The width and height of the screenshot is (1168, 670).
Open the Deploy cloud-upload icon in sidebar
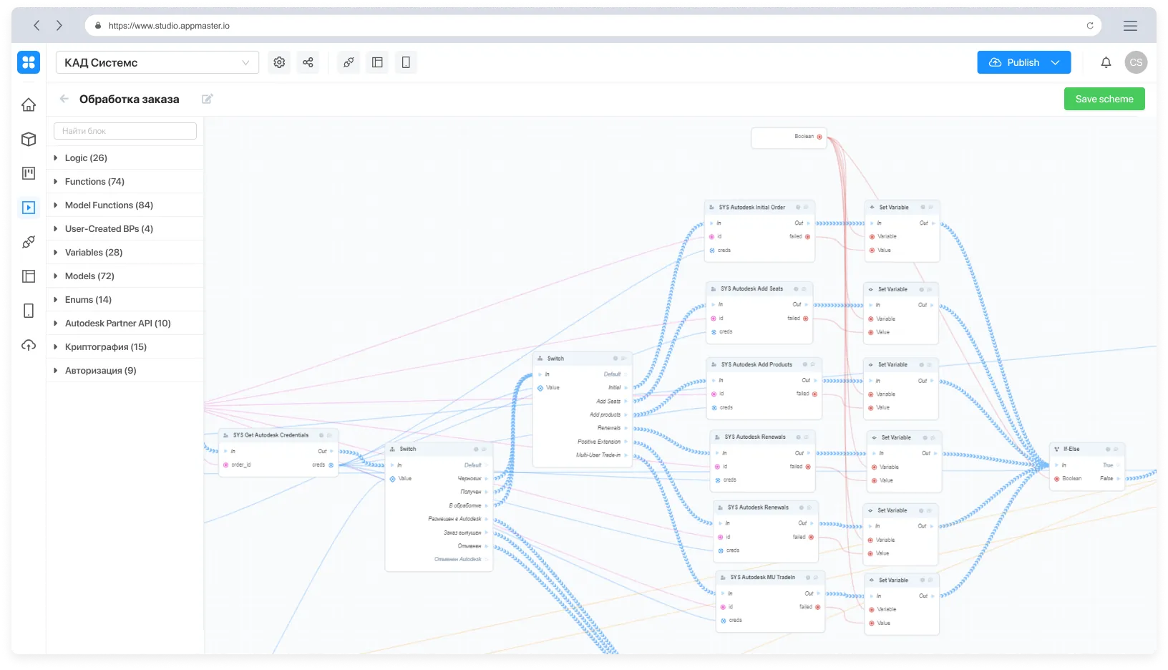[x=29, y=346]
